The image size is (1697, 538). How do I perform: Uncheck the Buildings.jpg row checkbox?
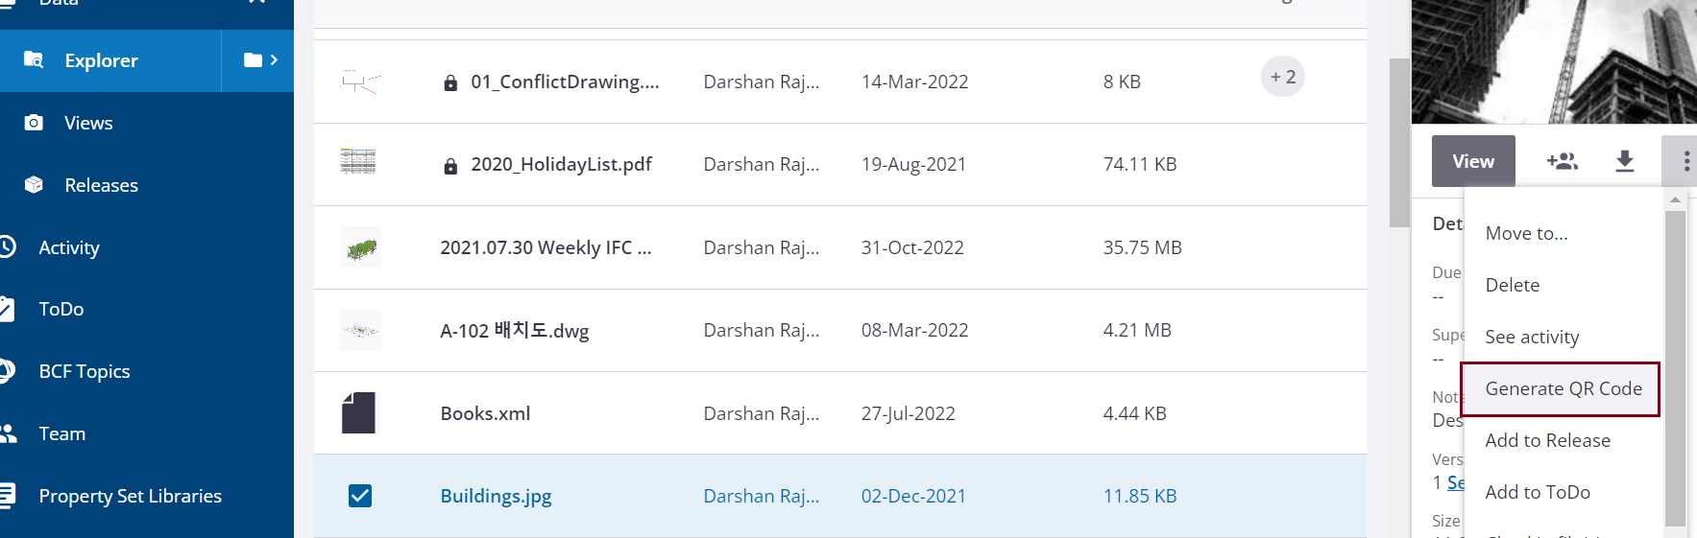[x=360, y=496]
